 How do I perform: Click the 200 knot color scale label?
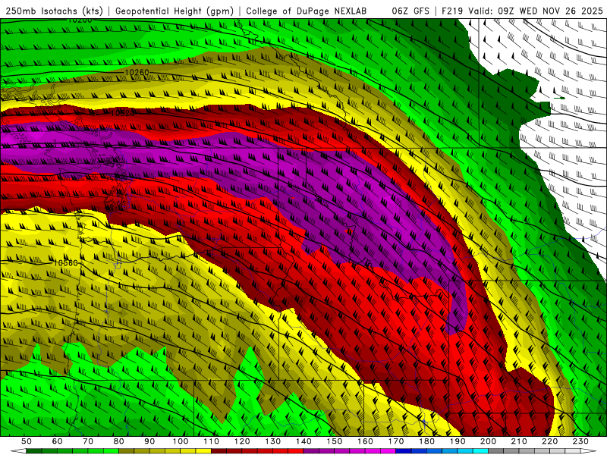point(489,441)
